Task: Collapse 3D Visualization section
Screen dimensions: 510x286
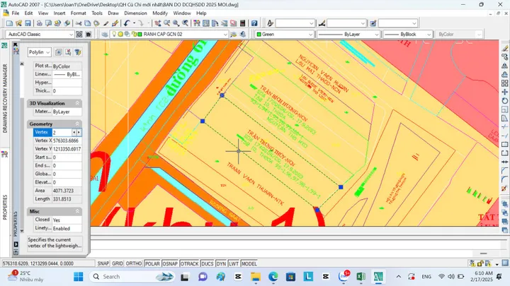Action: point(77,103)
